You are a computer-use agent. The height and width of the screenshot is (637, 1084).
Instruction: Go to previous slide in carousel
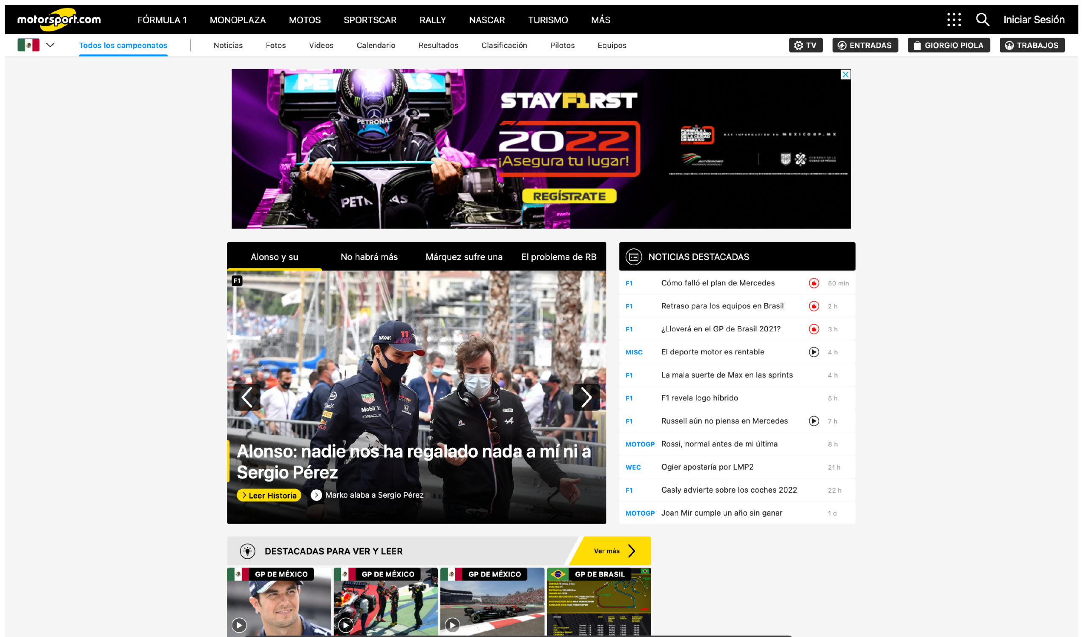[247, 397]
